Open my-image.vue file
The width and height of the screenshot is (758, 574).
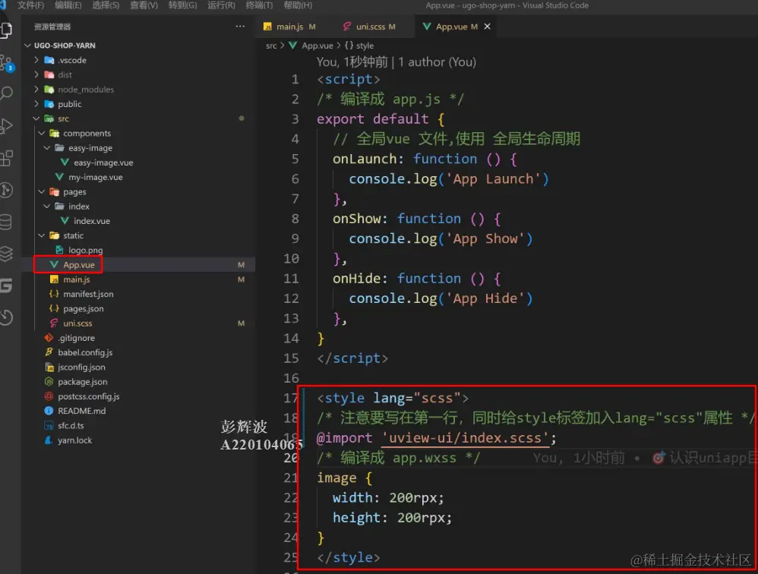[x=137, y=177]
